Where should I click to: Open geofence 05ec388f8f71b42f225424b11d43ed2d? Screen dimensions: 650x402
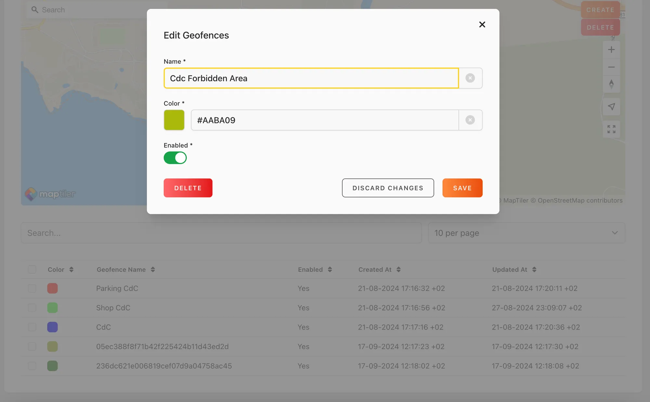tap(162, 346)
